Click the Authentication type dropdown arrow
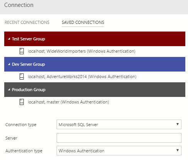 (x=178, y=150)
